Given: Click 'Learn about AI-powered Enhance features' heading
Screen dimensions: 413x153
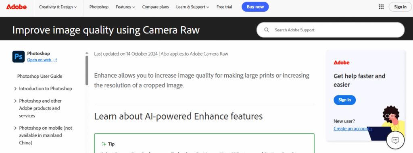Looking at the screenshot, I should click(178, 116).
